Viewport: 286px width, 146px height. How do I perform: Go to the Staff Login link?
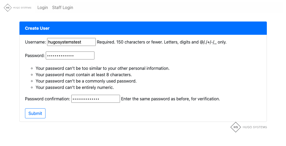click(63, 7)
